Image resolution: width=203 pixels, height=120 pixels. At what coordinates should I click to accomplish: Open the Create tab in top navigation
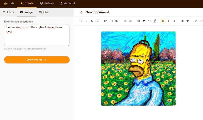click(x=27, y=3)
